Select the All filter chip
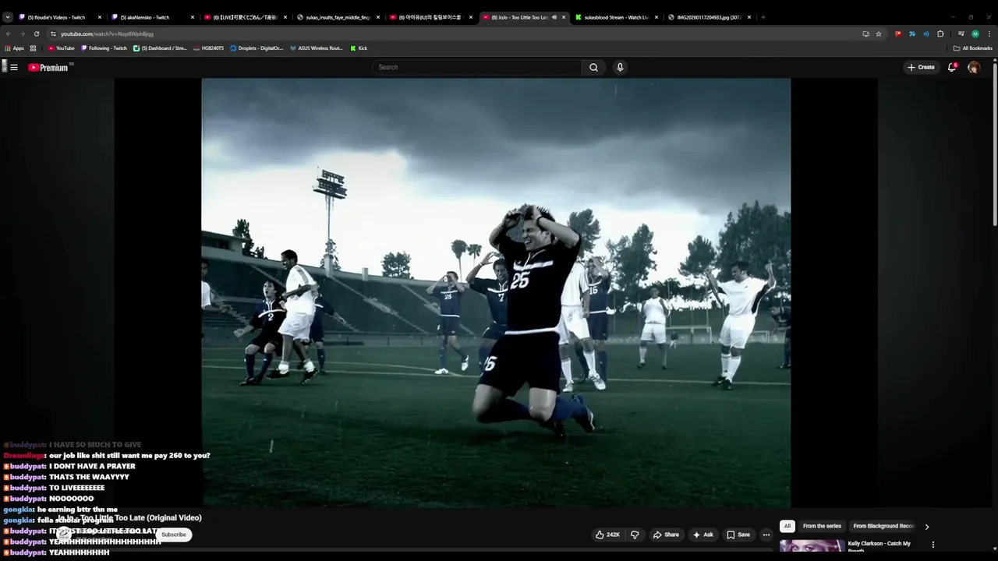 pos(787,527)
